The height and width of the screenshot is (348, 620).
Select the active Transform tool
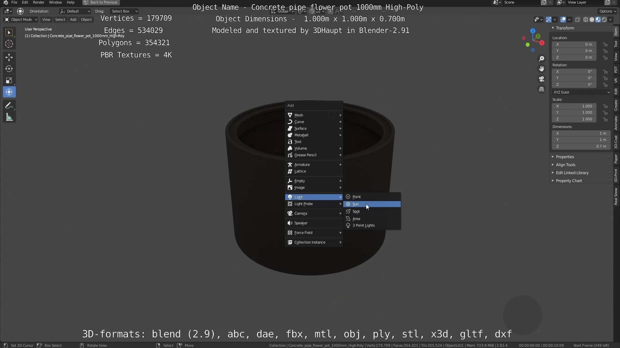coord(9,92)
